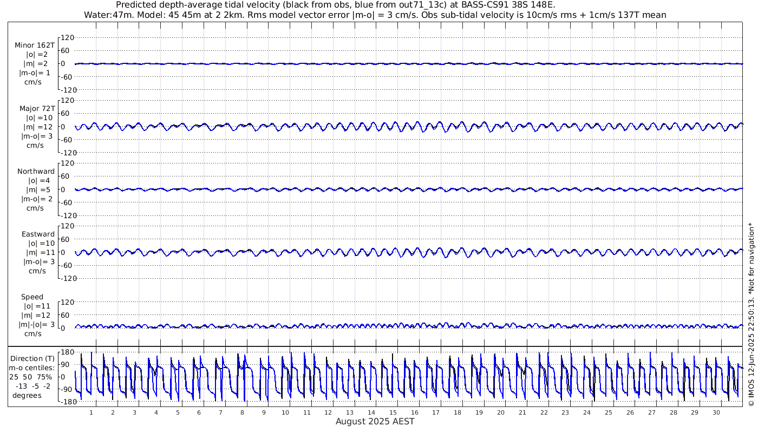Click day 5 on the date axis
Image resolution: width=758 pixels, height=433 pixels.
pos(177,412)
